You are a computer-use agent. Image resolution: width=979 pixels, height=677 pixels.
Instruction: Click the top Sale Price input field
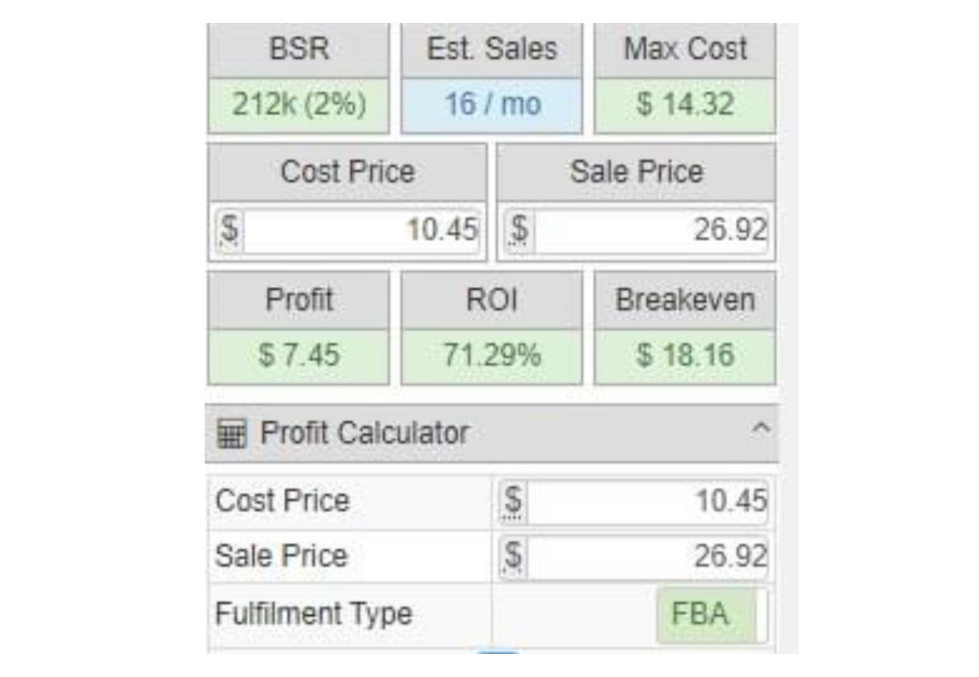(649, 229)
